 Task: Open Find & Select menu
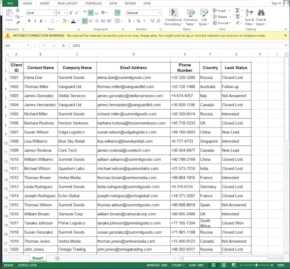[261, 17]
